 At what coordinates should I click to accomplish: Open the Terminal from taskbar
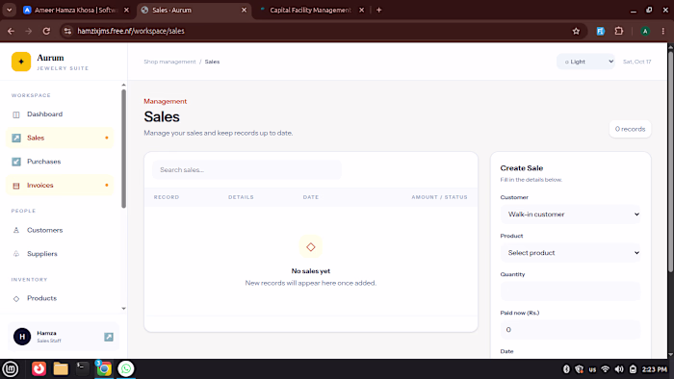[x=82, y=368]
